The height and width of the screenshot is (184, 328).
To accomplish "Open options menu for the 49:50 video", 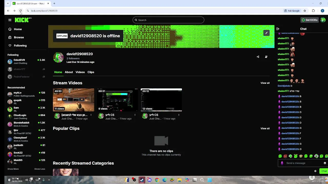I will tap(91, 115).
